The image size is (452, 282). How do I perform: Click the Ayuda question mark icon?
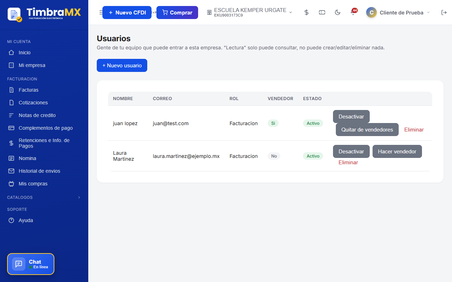[11, 220]
